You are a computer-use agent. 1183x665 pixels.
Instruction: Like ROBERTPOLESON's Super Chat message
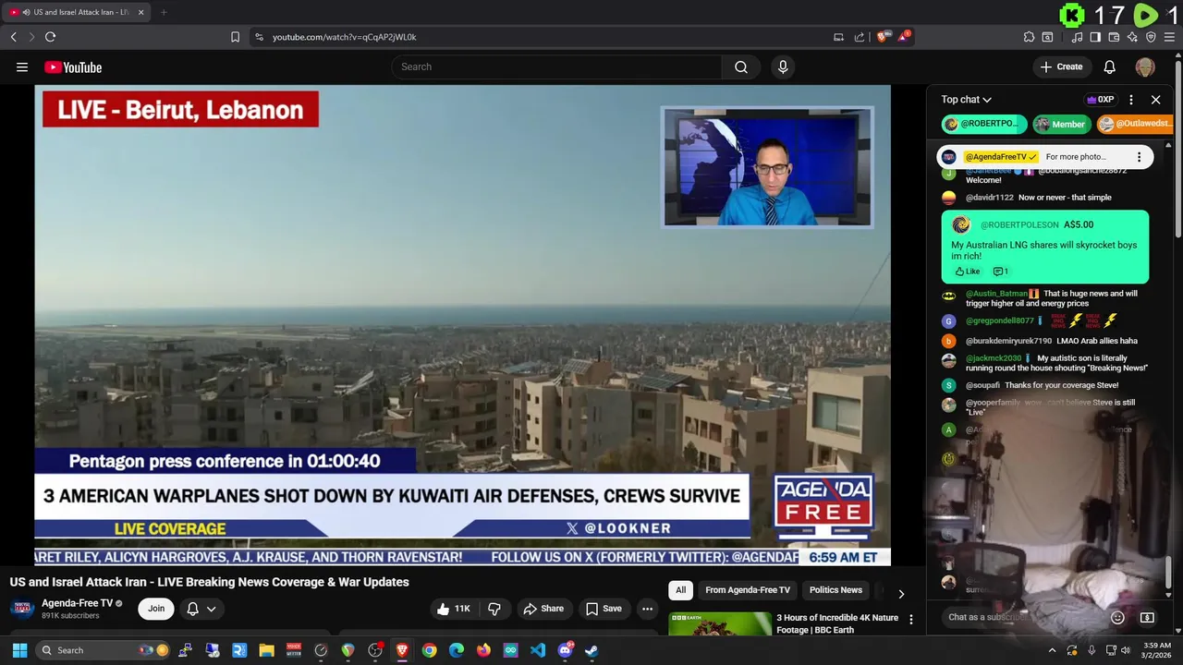(968, 272)
